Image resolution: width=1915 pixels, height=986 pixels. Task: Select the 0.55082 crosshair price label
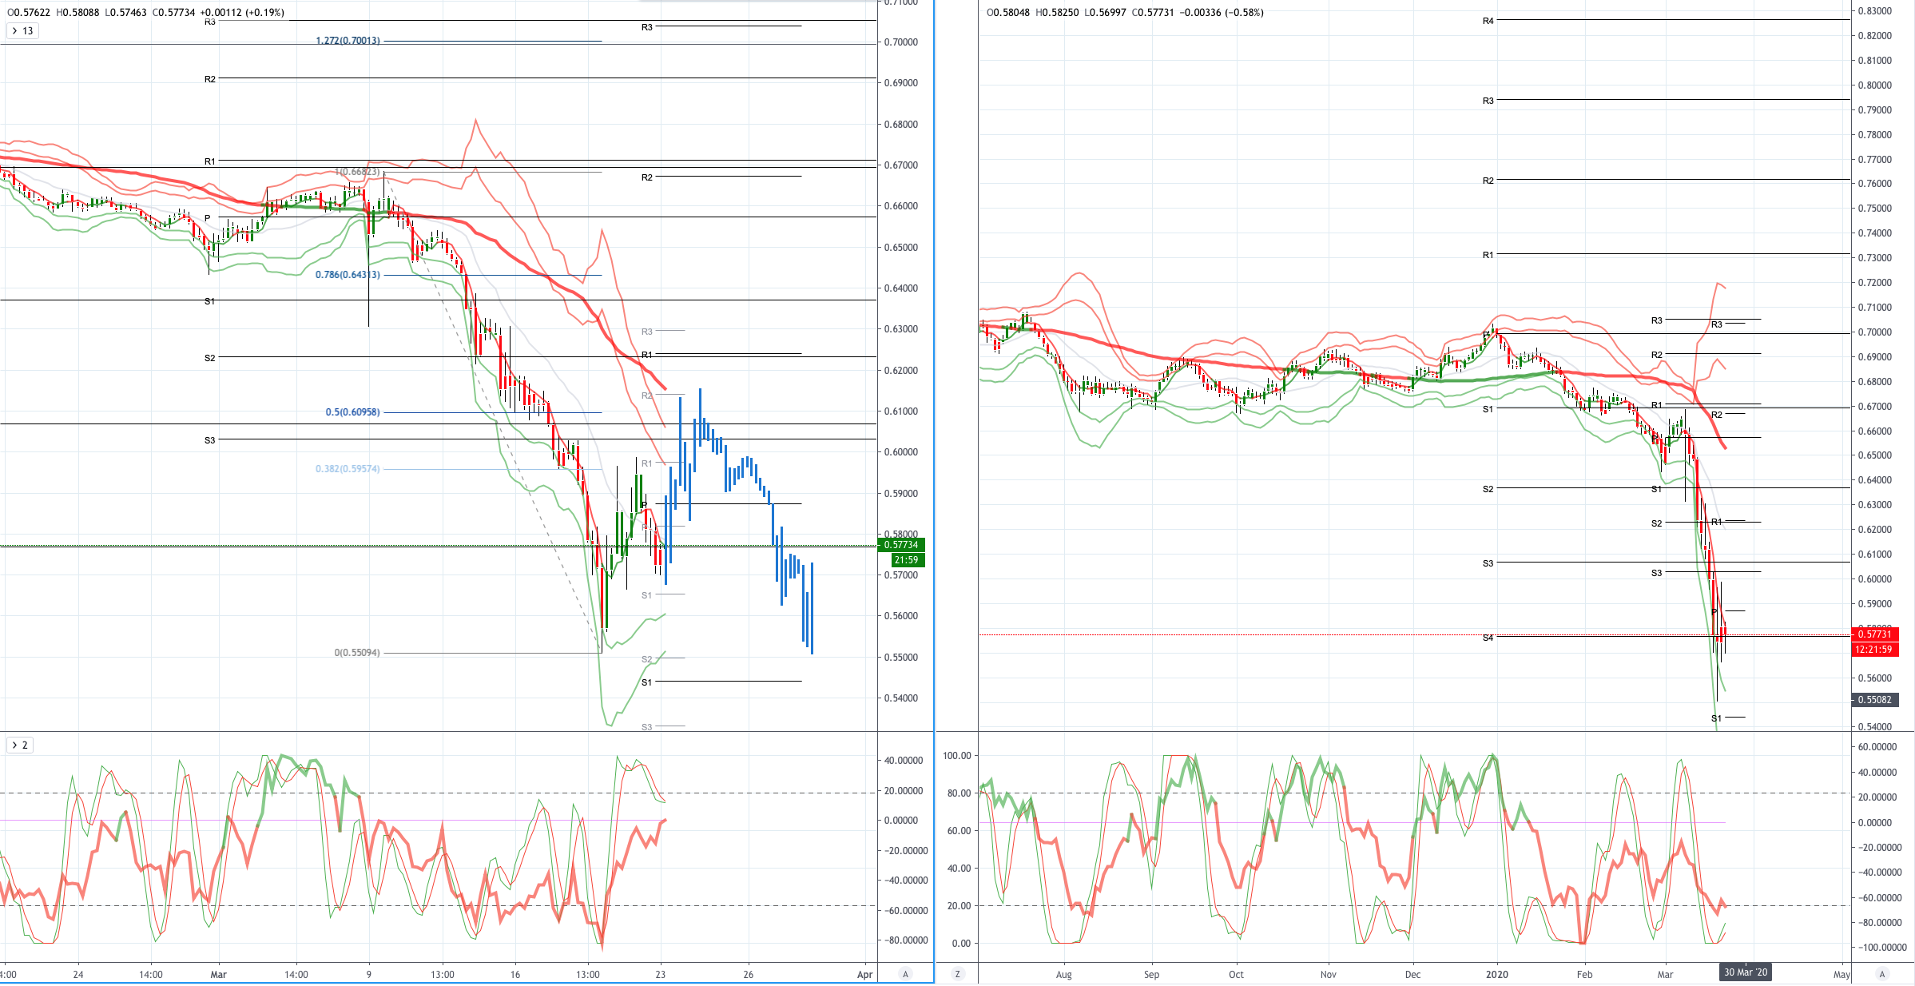click(1875, 700)
